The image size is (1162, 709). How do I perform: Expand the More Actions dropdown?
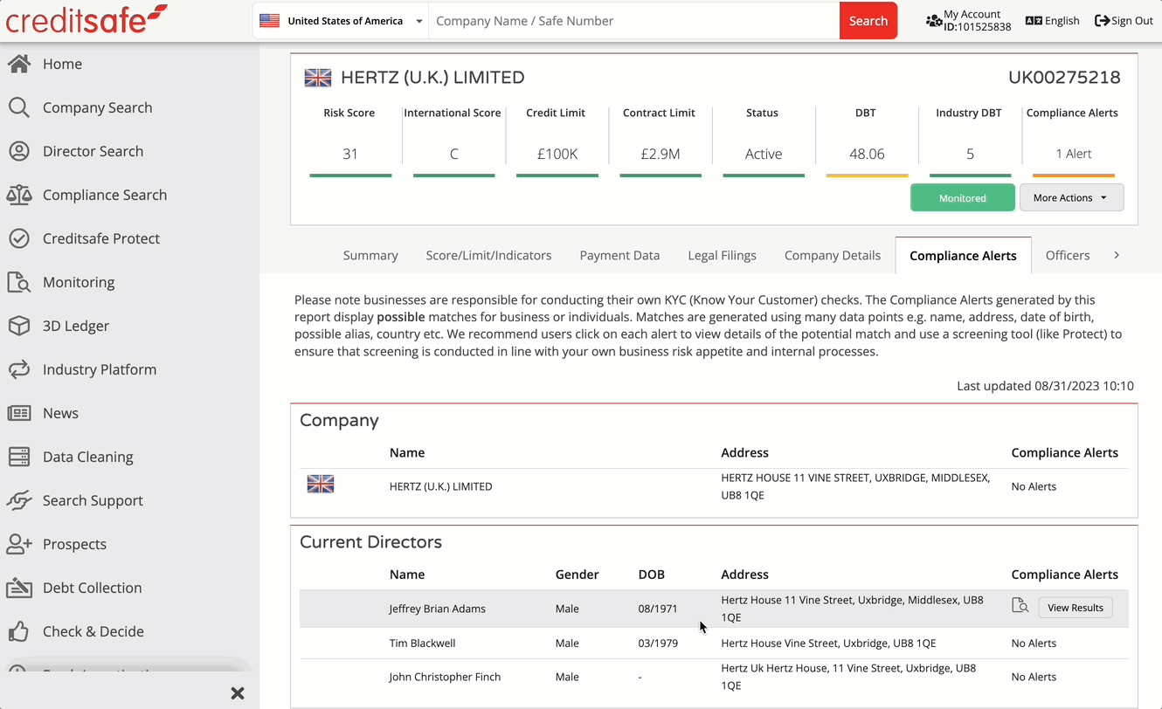(x=1071, y=197)
